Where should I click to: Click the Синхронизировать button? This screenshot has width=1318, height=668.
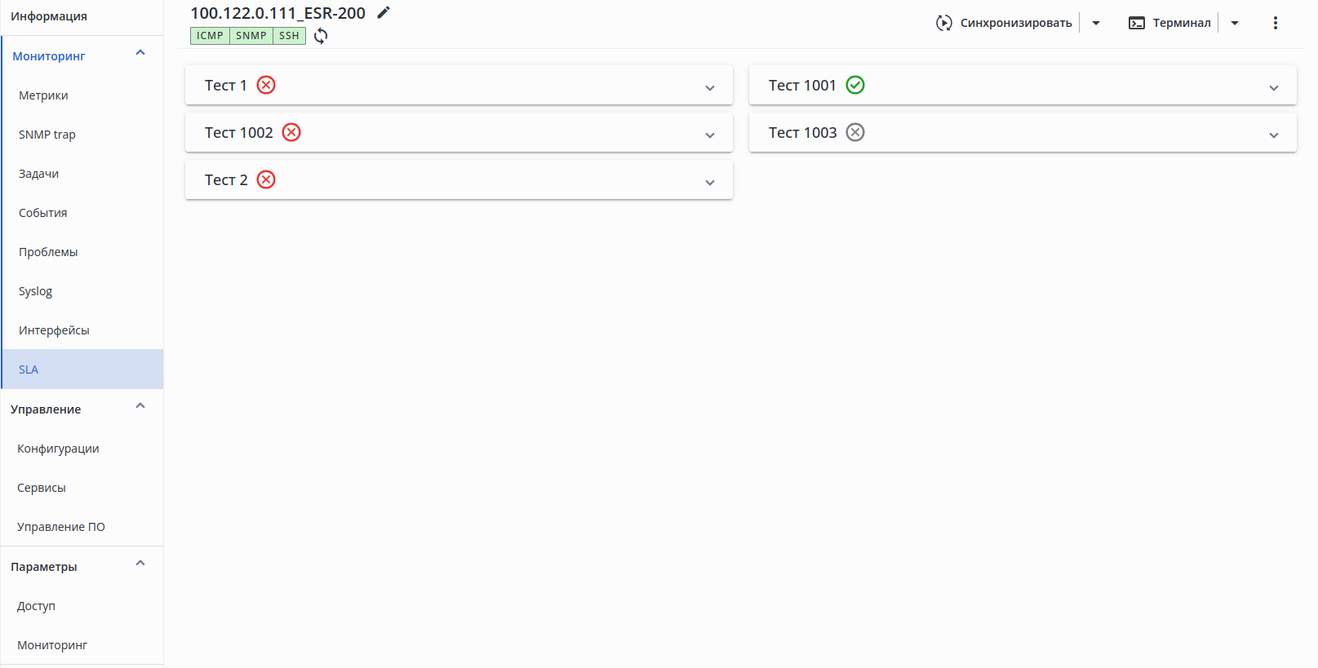tap(1005, 23)
